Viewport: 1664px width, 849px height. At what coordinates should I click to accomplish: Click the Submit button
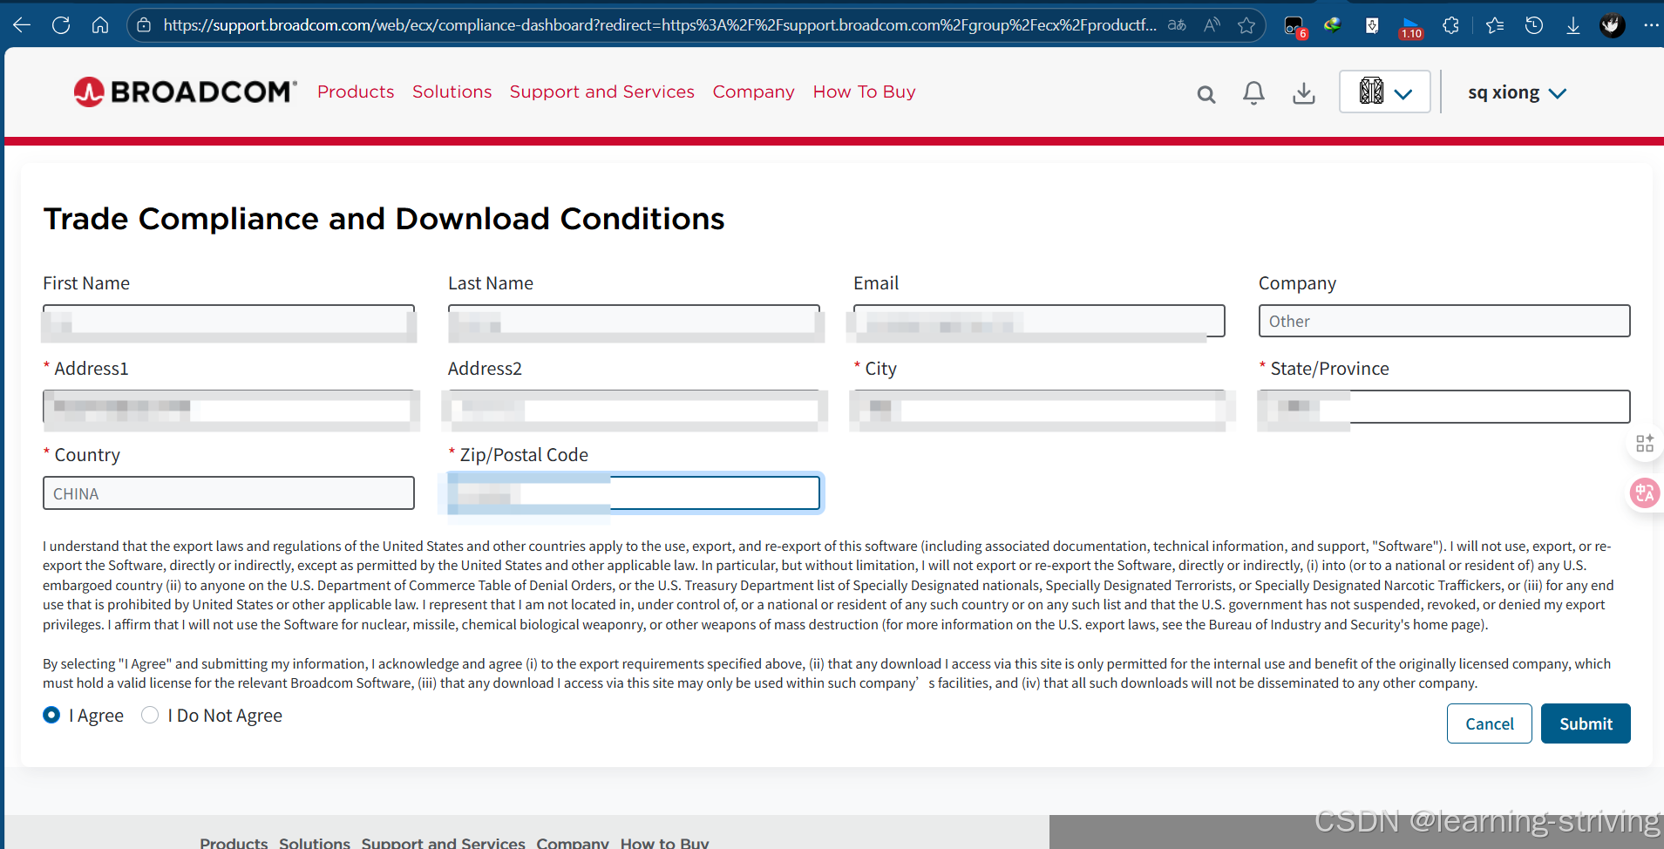coord(1585,723)
